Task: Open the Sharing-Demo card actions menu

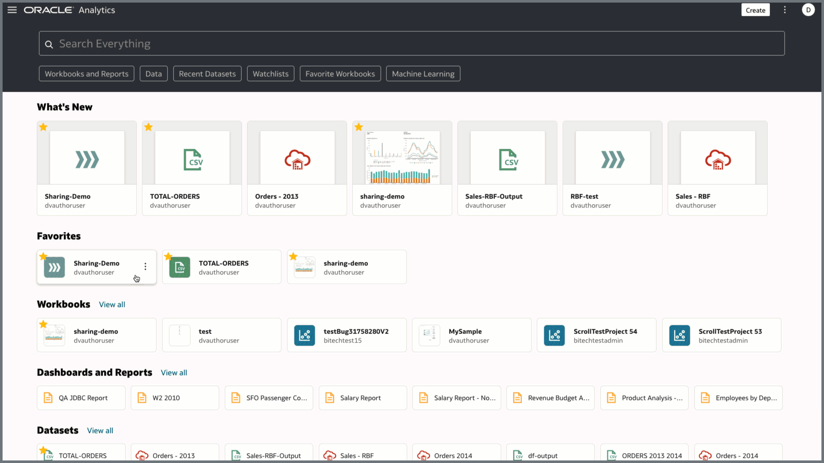Action: [145, 267]
